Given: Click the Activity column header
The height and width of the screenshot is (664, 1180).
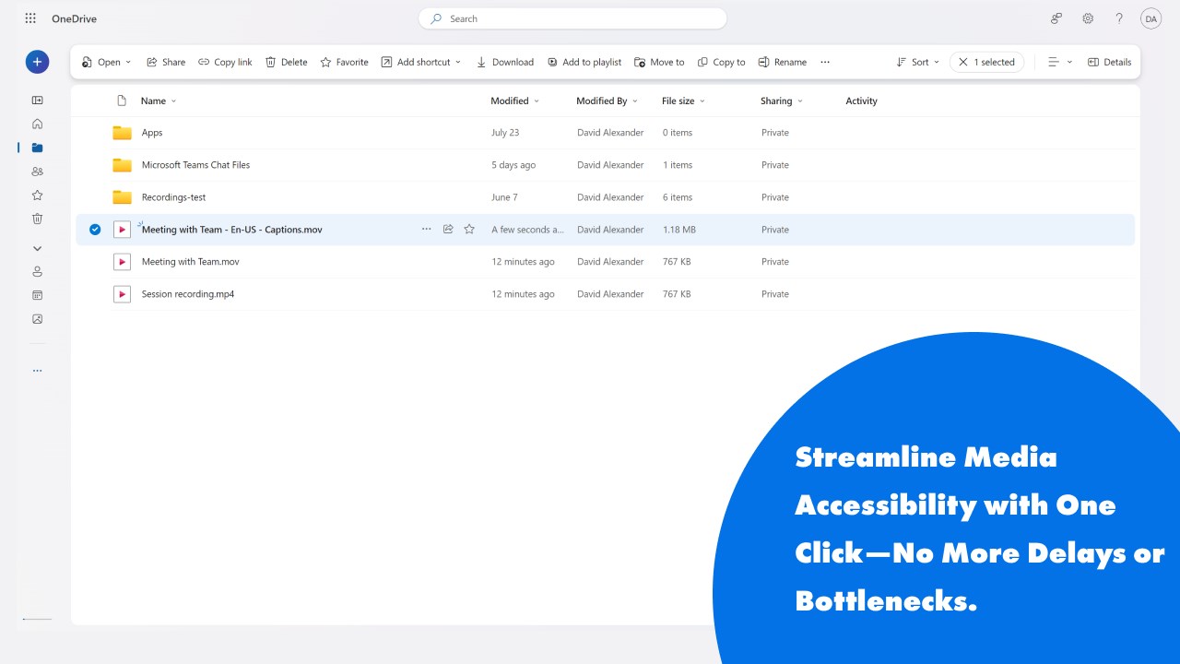Looking at the screenshot, I should 862,101.
